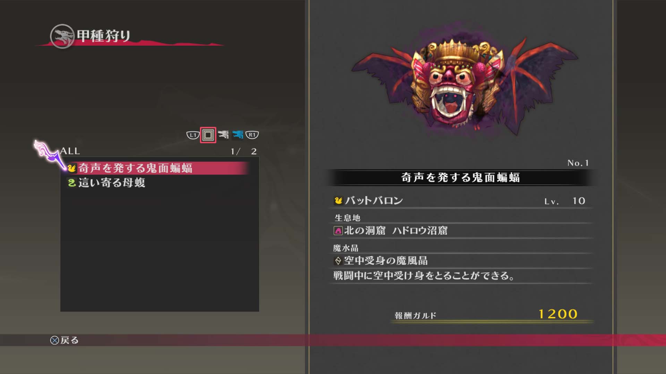Click the pink cave icon by 北の洞窟
Viewport: 666px width, 374px height.
(x=338, y=231)
